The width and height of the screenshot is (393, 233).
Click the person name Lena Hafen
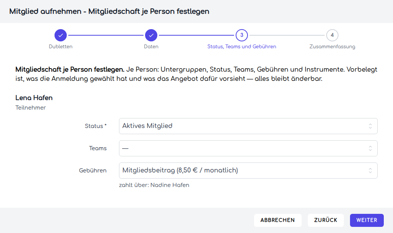34,98
